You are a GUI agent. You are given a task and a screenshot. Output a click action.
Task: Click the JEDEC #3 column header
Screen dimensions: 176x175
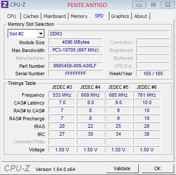coord(62,87)
